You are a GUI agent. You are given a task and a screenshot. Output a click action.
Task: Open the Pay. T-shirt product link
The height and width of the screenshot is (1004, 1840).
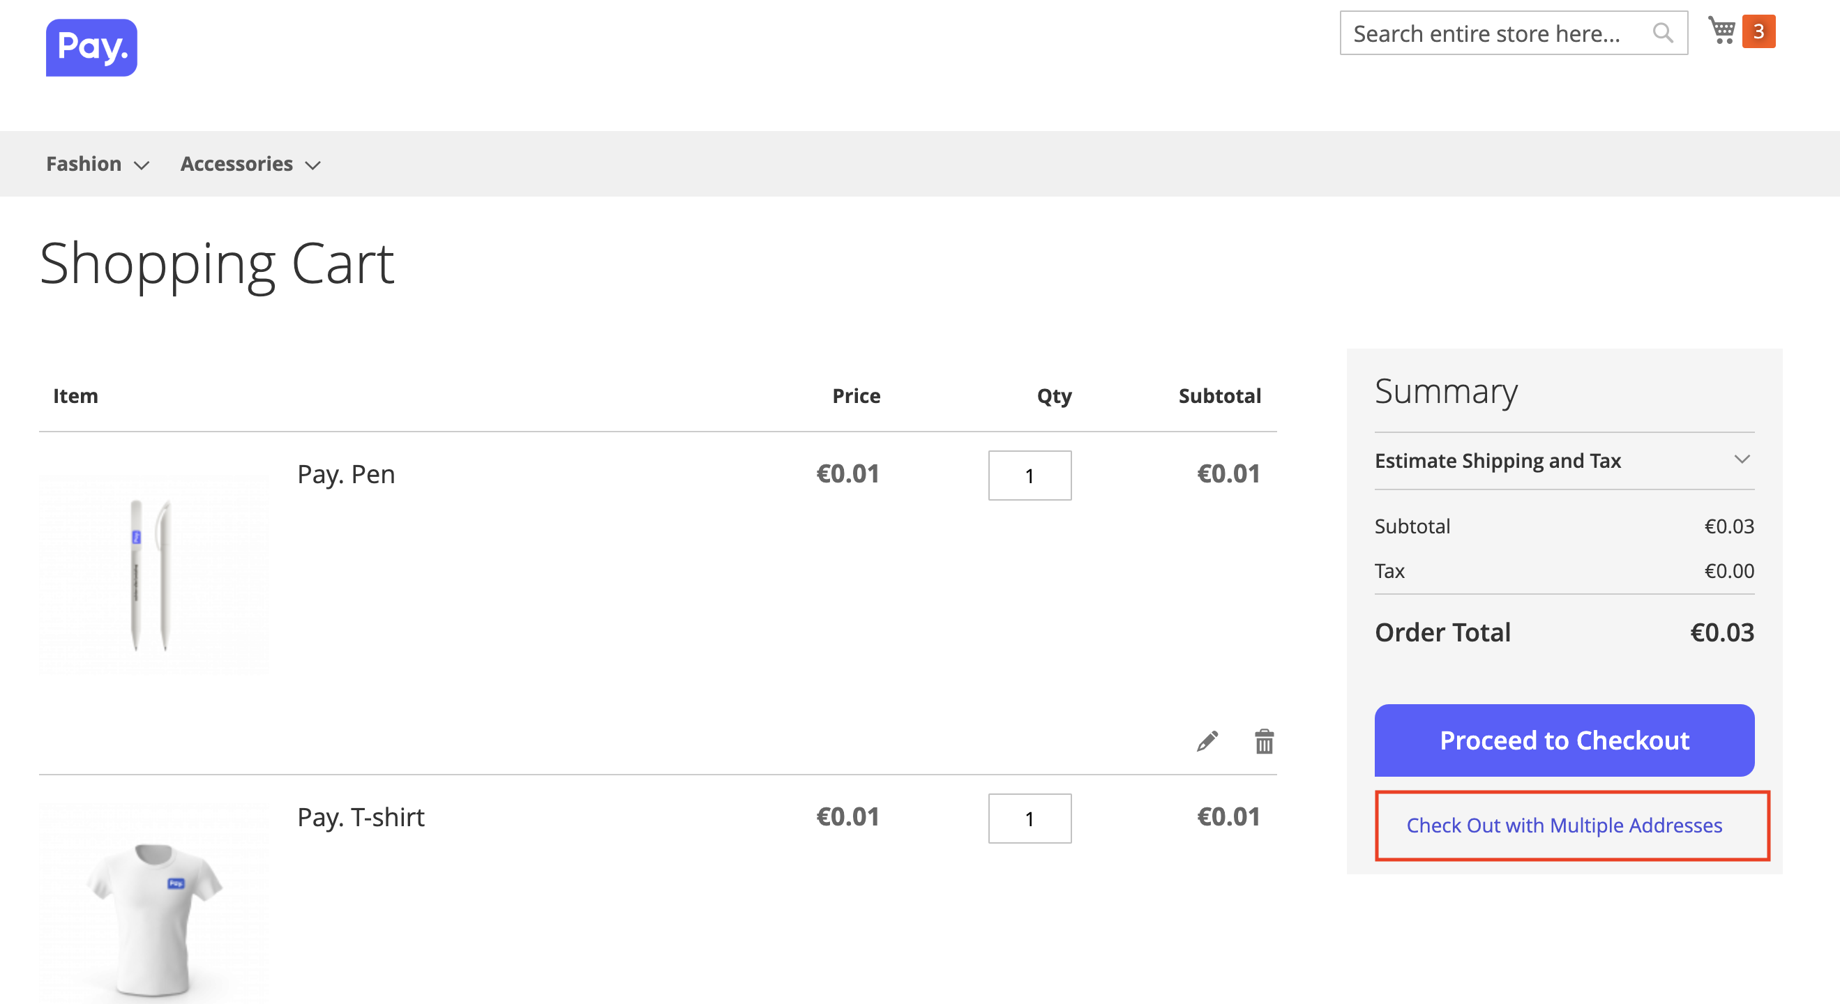361,818
